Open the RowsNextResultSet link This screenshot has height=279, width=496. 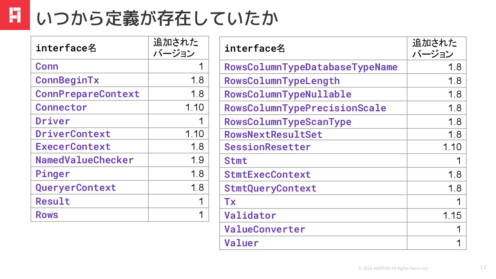click(273, 135)
